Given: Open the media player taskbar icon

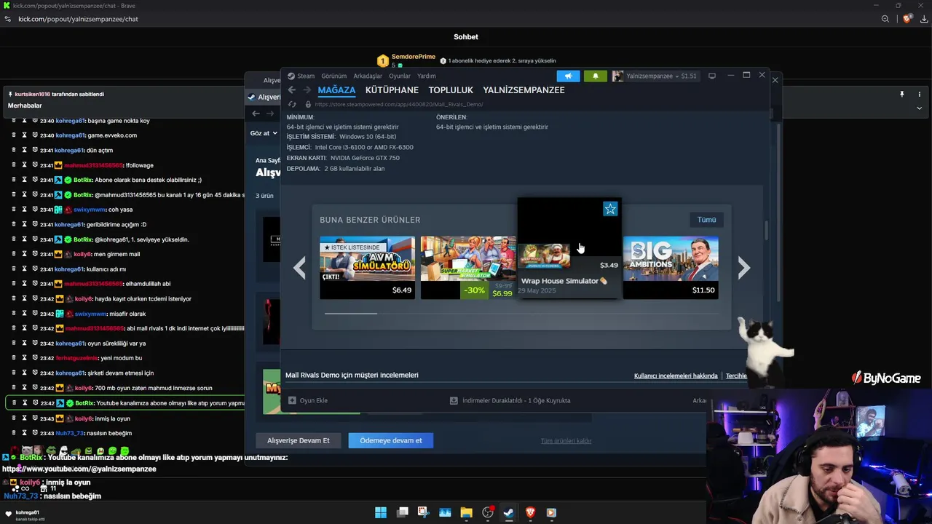Looking at the screenshot, I should click(x=551, y=512).
